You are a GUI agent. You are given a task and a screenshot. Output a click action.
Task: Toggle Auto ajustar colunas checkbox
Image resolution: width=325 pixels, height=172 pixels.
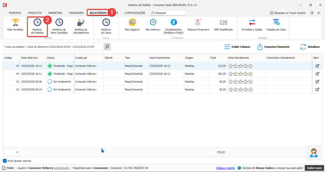[5, 161]
